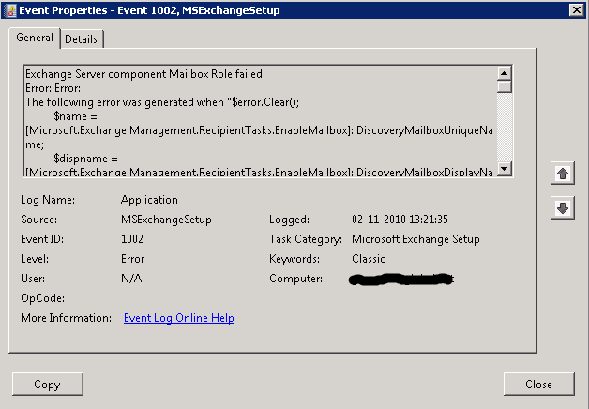This screenshot has width=589, height=409.
Task: Click the 'Computer:' label
Action: coord(295,279)
